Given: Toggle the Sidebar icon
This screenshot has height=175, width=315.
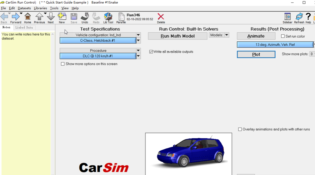Looking at the screenshot, I should (288, 17).
